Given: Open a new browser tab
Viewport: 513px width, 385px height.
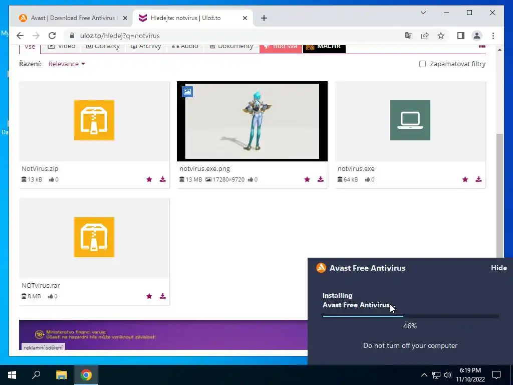Looking at the screenshot, I should point(264,19).
